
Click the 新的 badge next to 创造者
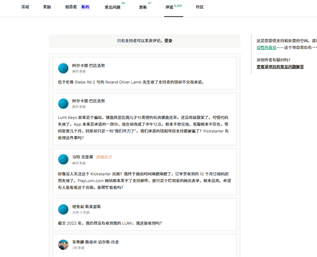(x=85, y=7)
